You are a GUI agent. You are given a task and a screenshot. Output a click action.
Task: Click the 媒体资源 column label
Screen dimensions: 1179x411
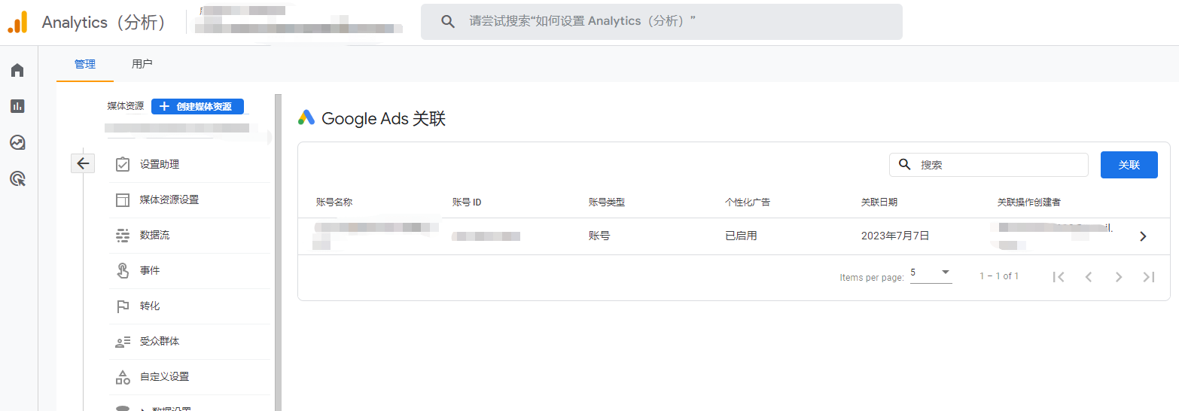point(125,106)
